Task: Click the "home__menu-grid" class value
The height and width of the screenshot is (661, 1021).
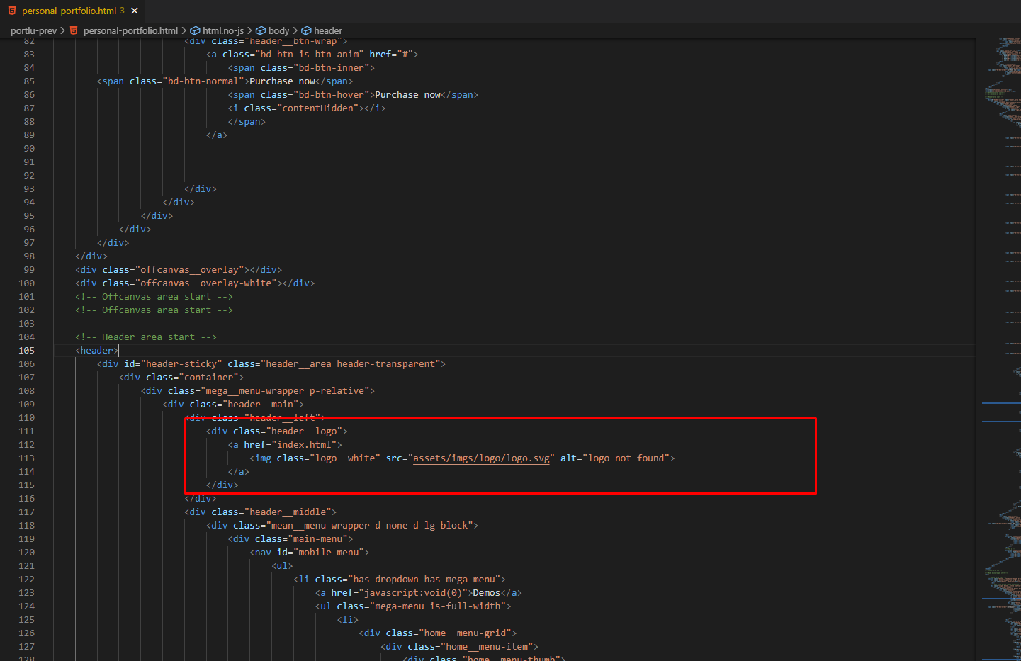Action: (x=465, y=633)
